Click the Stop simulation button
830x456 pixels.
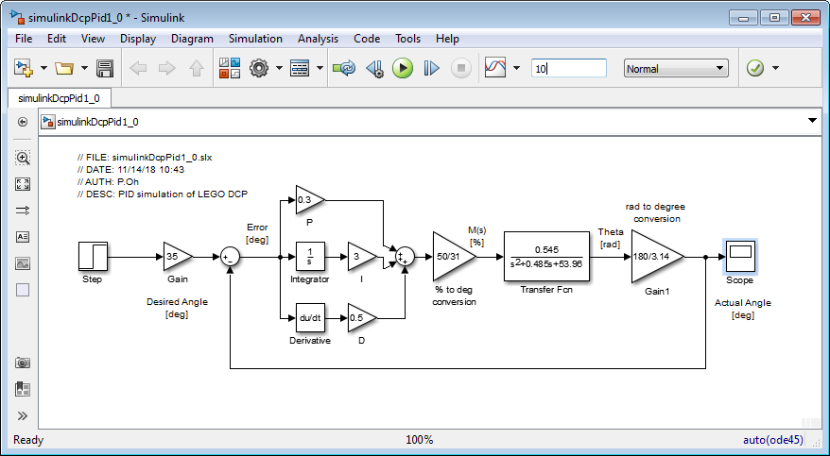pyautogui.click(x=461, y=68)
